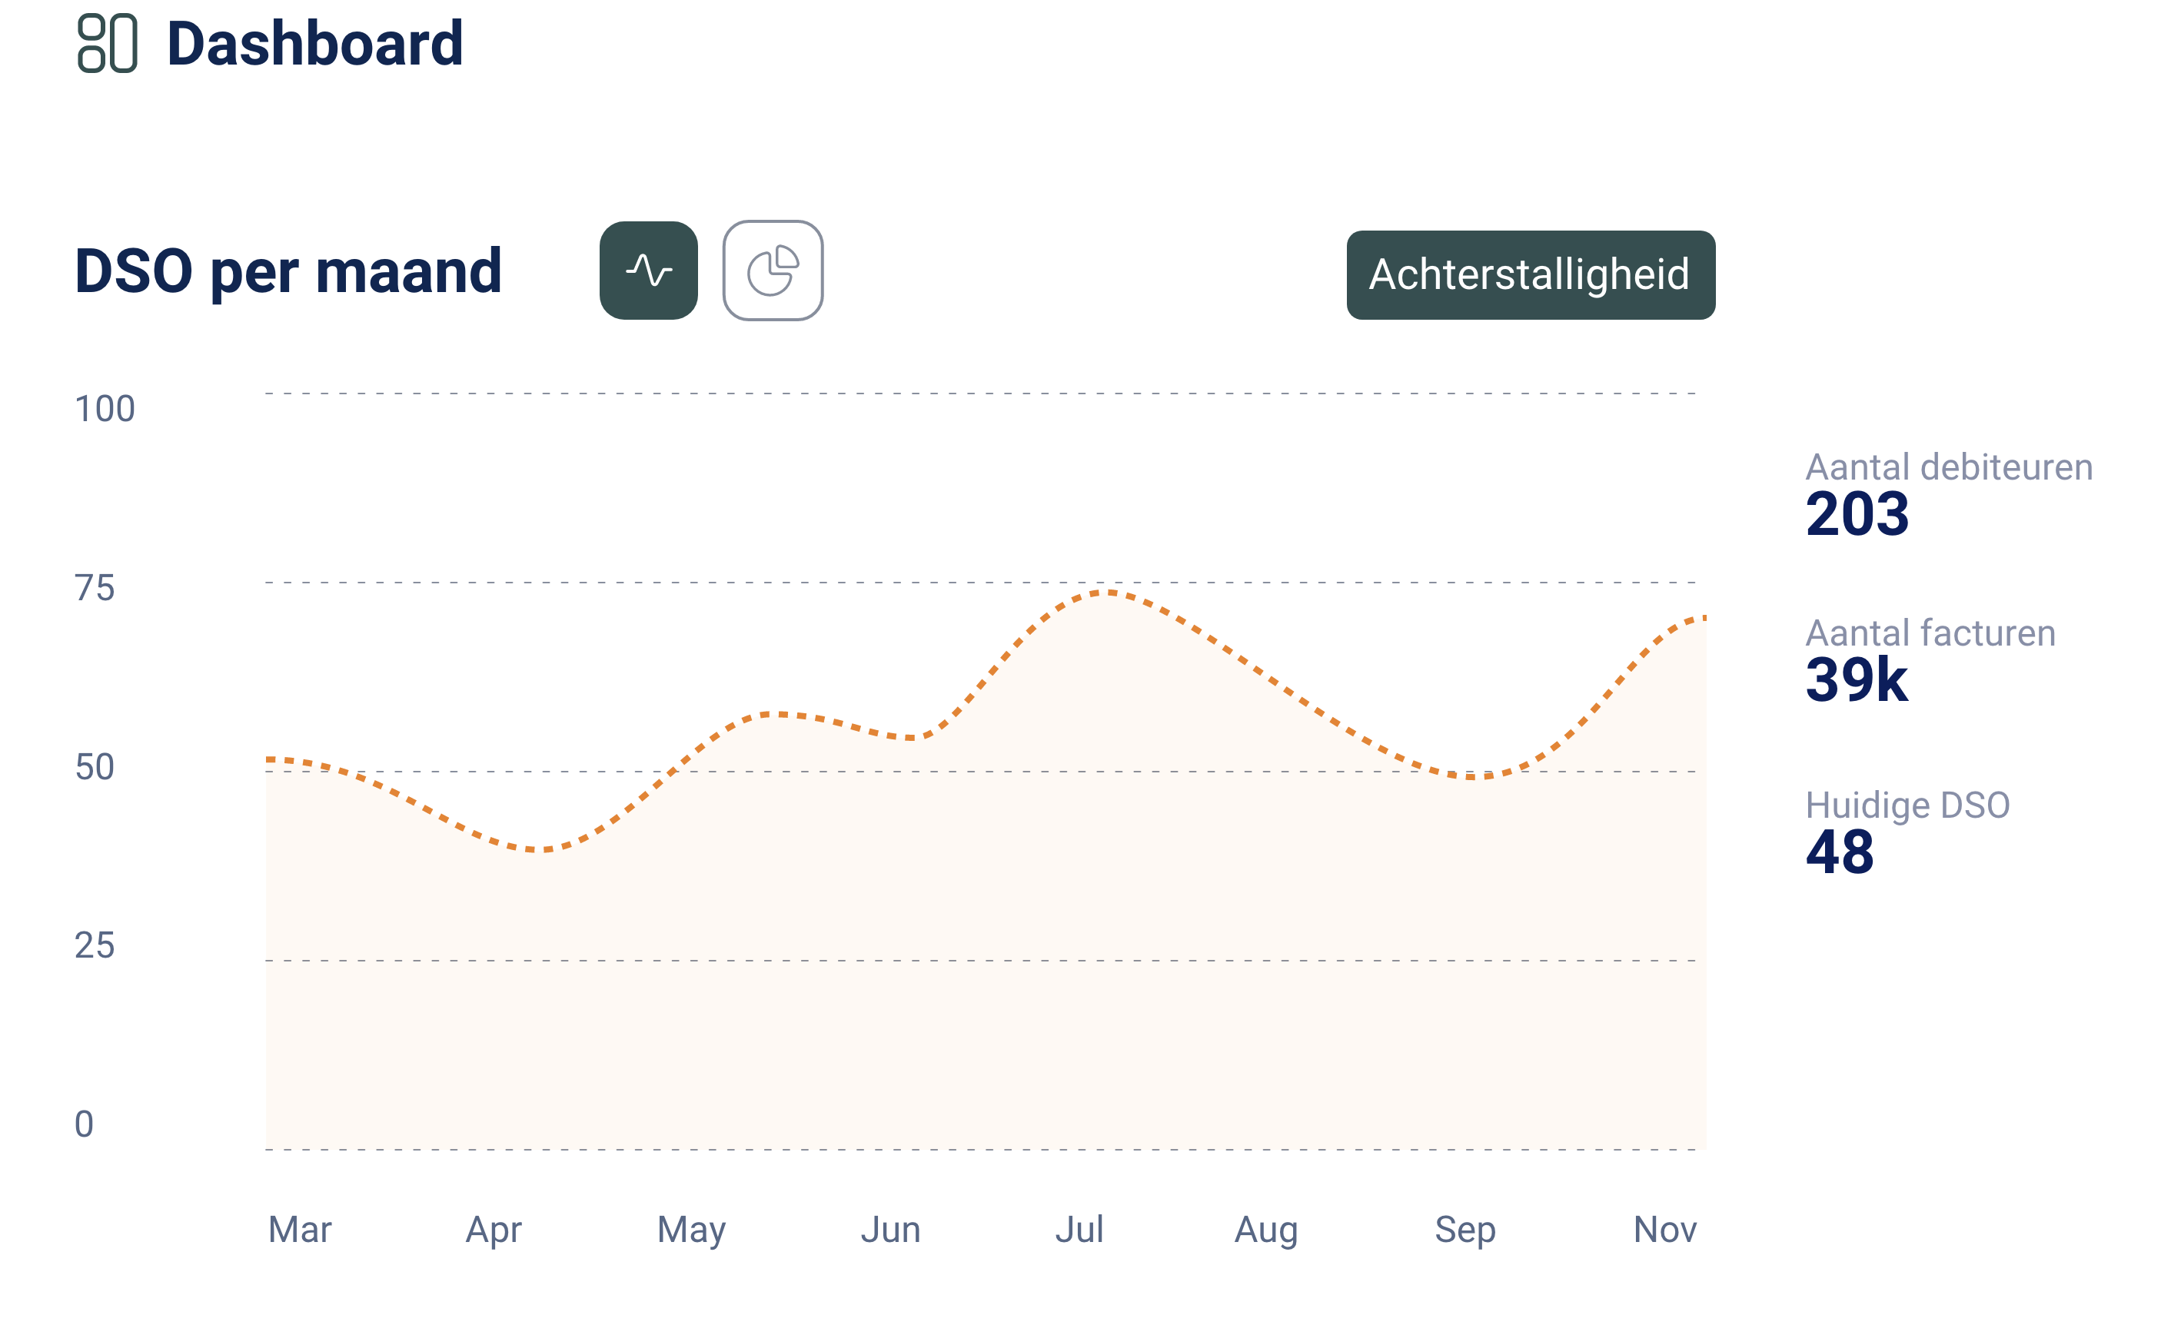Click the Achterstalligheid button
Image resolution: width=2171 pixels, height=1325 pixels.
1530,275
